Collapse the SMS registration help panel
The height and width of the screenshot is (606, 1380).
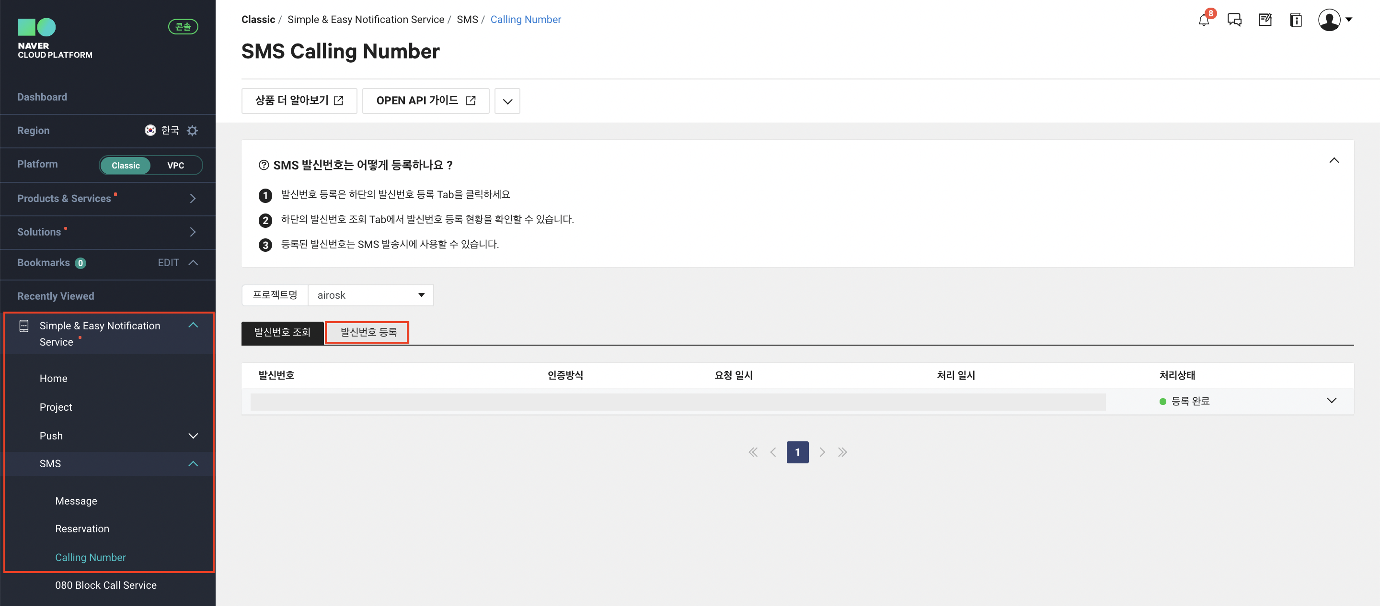(x=1334, y=161)
